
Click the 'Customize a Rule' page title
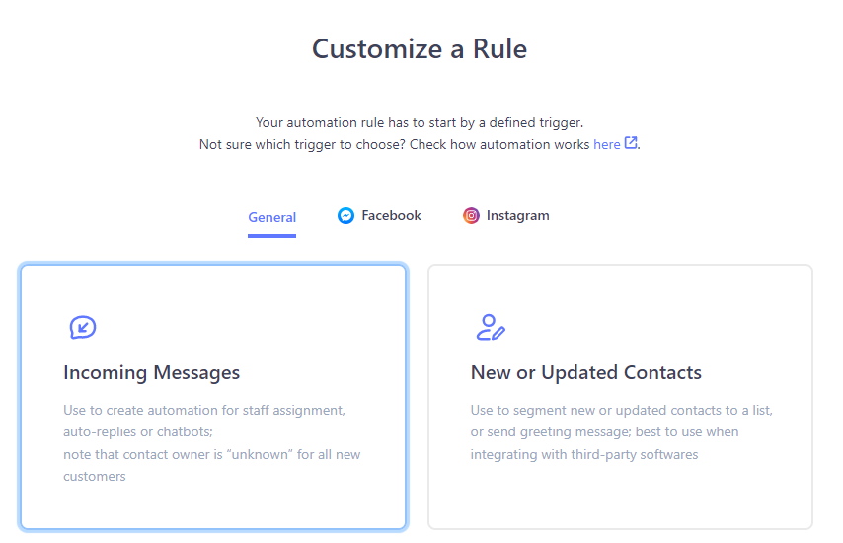(x=420, y=49)
